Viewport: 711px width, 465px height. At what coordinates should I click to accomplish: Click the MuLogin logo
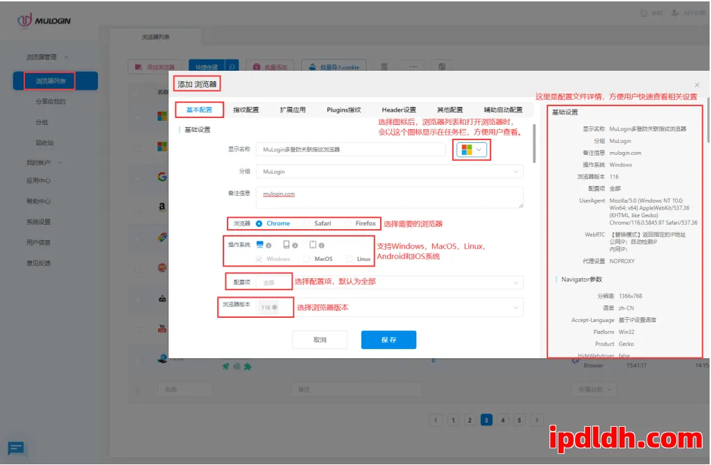(x=44, y=20)
